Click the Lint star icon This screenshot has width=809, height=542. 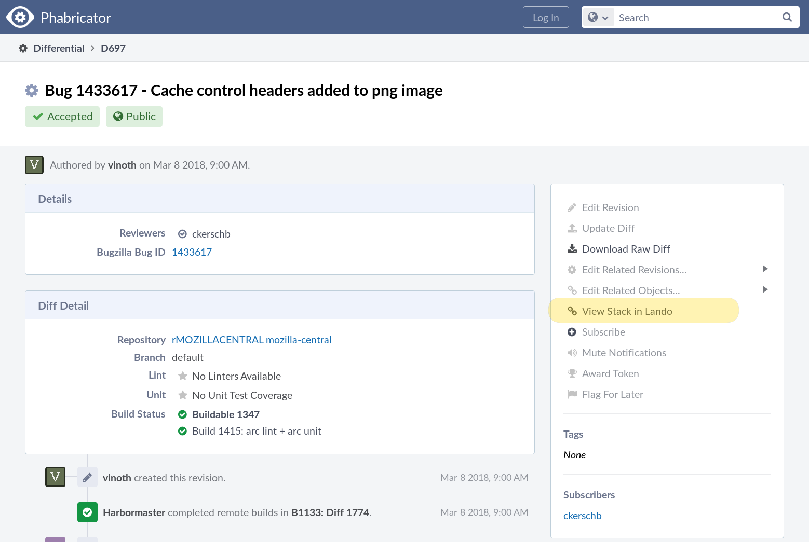[183, 376]
